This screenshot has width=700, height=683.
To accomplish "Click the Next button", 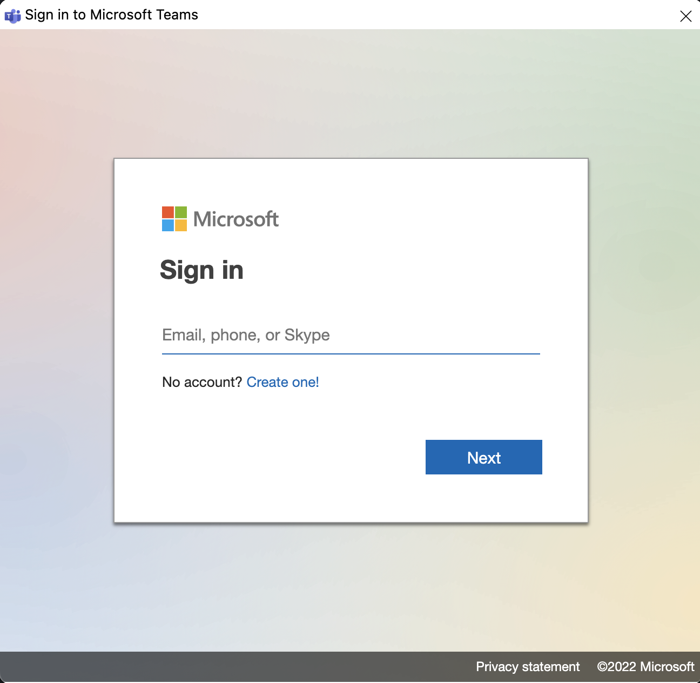I will [x=483, y=457].
